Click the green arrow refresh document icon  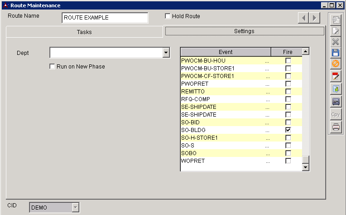click(336, 89)
